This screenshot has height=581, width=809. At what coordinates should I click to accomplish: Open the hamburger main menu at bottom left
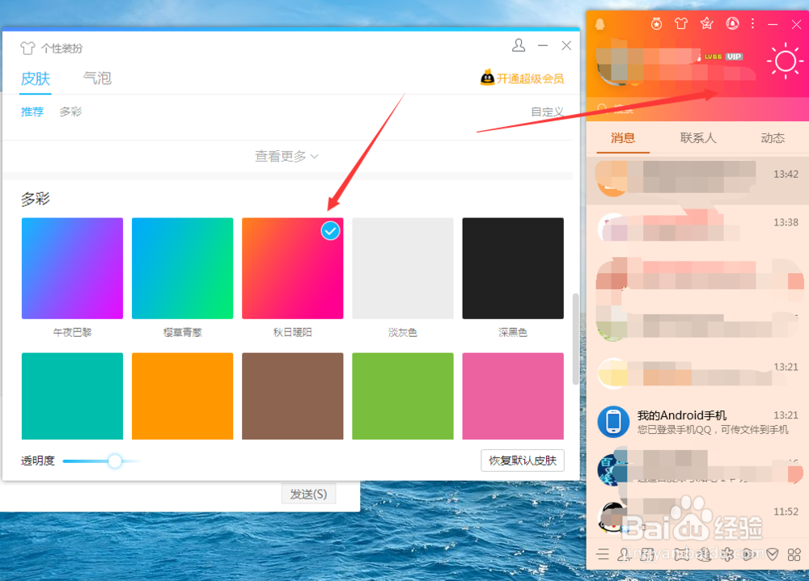(604, 555)
